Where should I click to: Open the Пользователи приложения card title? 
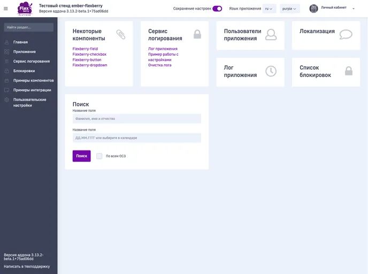coord(242,35)
